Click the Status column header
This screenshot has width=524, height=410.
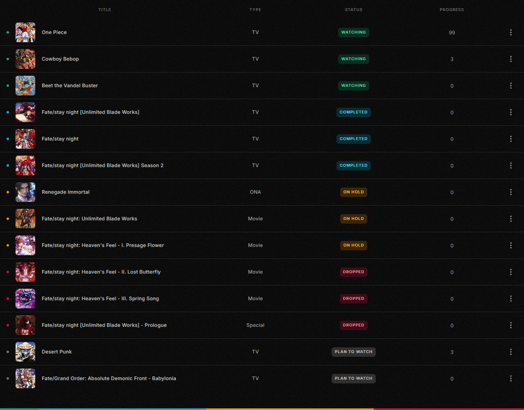click(x=353, y=10)
